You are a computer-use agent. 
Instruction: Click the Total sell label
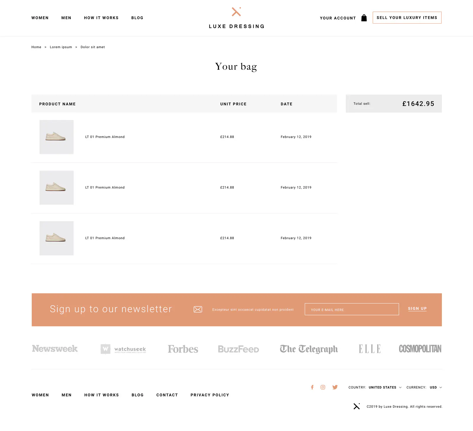362,104
